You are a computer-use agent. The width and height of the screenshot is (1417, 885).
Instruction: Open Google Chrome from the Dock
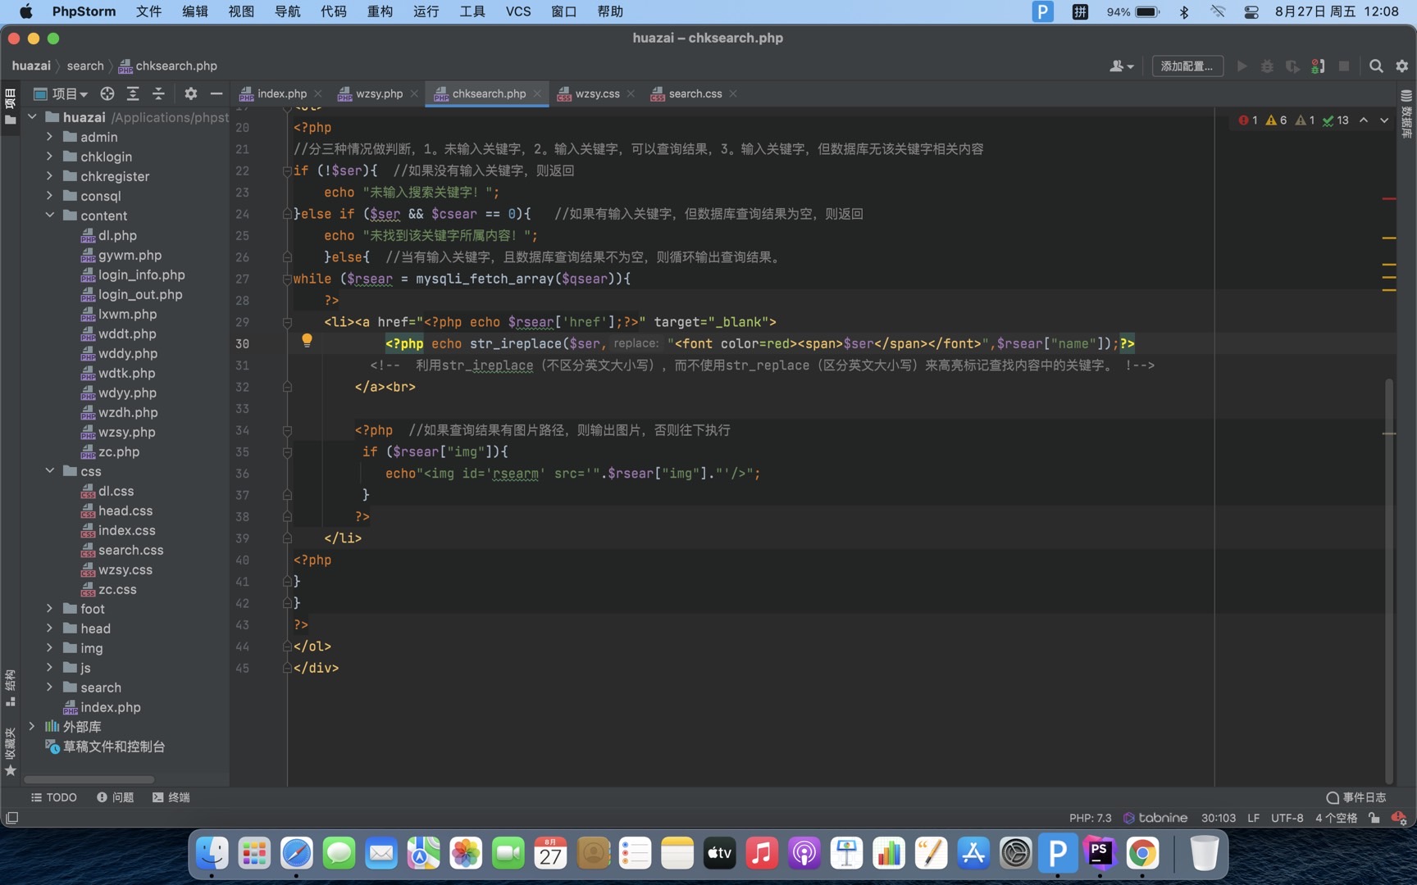[1142, 854]
